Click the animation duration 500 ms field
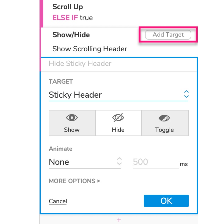Image resolution: width=198 pixels, height=224 pixels. pyautogui.click(x=155, y=162)
